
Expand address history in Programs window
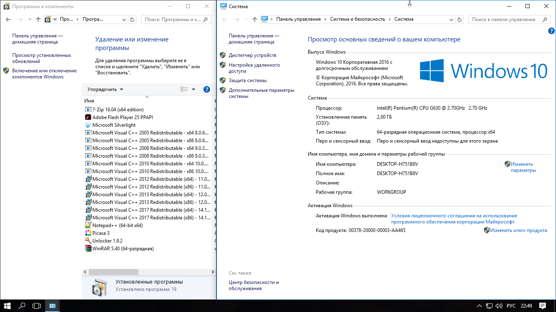[x=125, y=19]
